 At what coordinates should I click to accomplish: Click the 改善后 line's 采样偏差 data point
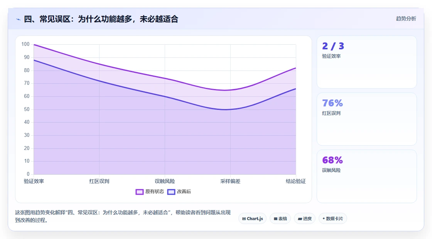pos(230,109)
